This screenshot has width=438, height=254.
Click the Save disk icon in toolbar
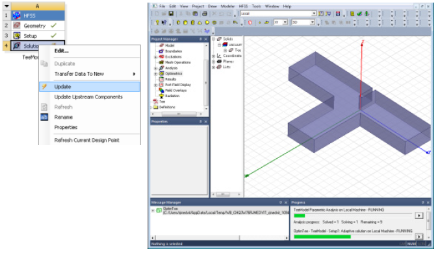pos(171,14)
